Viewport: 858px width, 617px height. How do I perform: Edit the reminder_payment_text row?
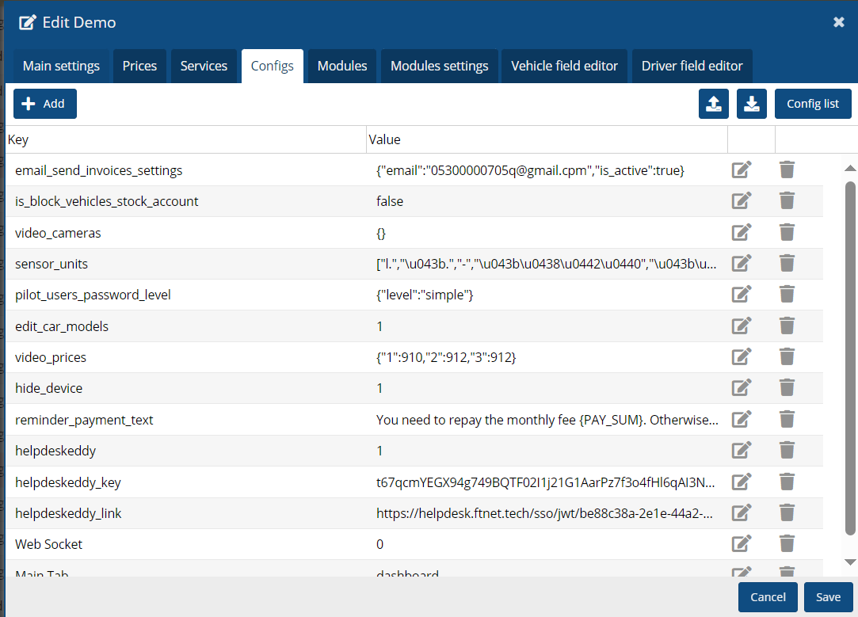[741, 420]
